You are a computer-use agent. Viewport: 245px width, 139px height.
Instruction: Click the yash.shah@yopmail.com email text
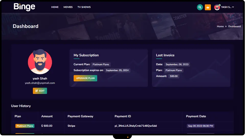point(40,83)
